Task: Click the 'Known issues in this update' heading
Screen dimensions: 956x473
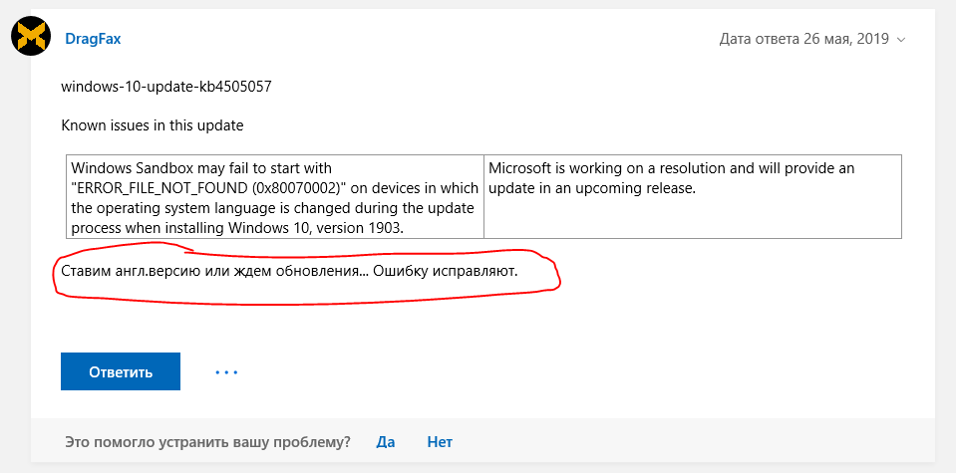Action: (x=152, y=125)
